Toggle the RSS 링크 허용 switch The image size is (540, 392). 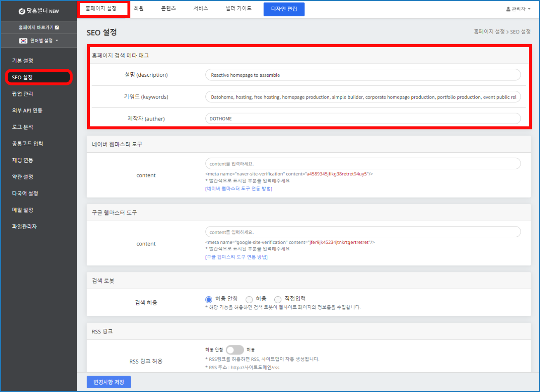(235, 350)
